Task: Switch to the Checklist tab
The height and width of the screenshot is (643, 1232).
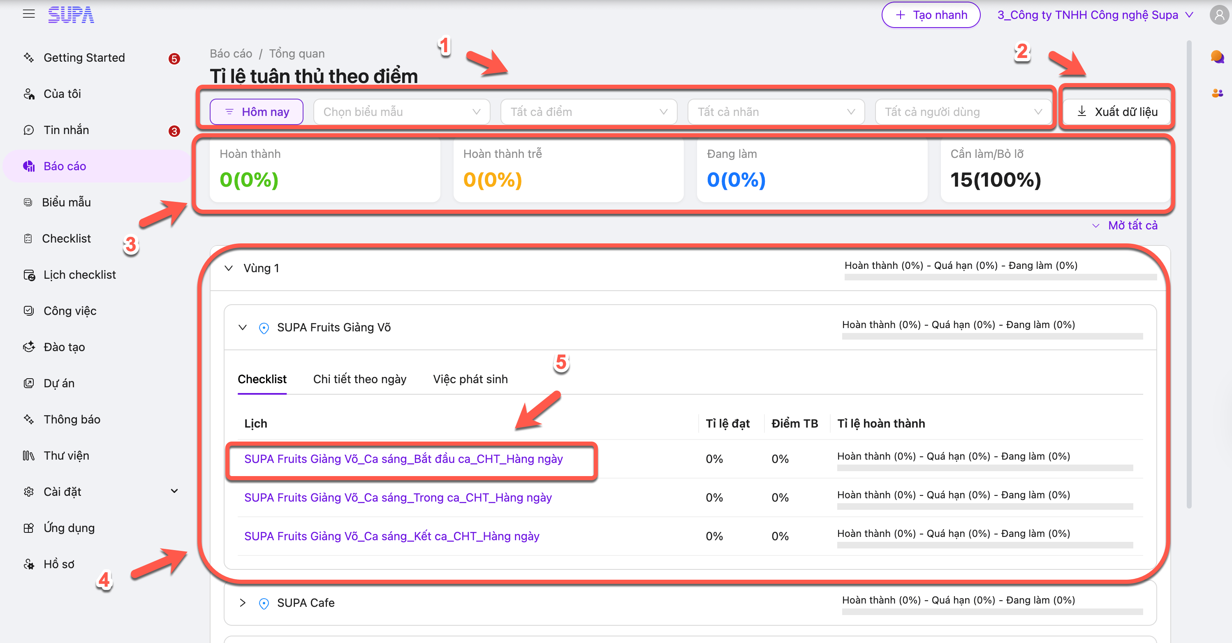Action: click(x=262, y=379)
